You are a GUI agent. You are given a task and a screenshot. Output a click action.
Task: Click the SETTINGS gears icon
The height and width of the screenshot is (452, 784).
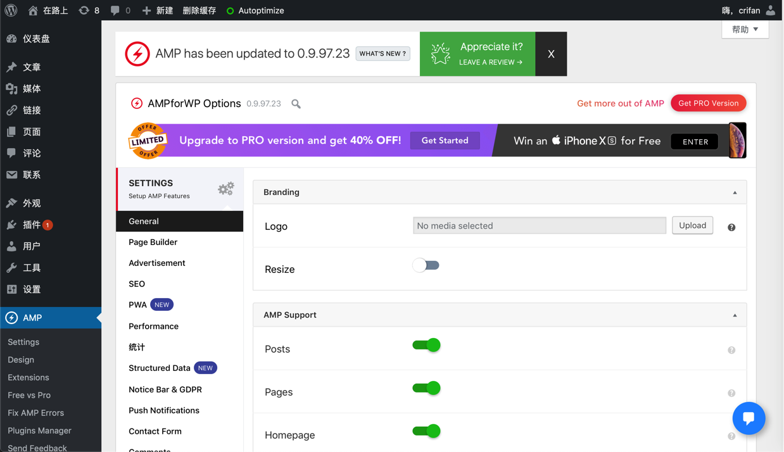click(x=226, y=189)
